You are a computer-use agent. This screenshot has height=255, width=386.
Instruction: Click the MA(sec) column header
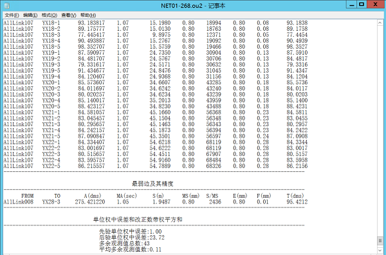point(127,196)
